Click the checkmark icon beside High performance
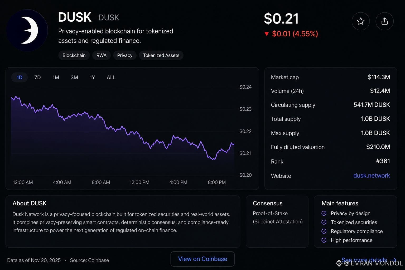Screen dimensions: 405x270 (x=324, y=240)
